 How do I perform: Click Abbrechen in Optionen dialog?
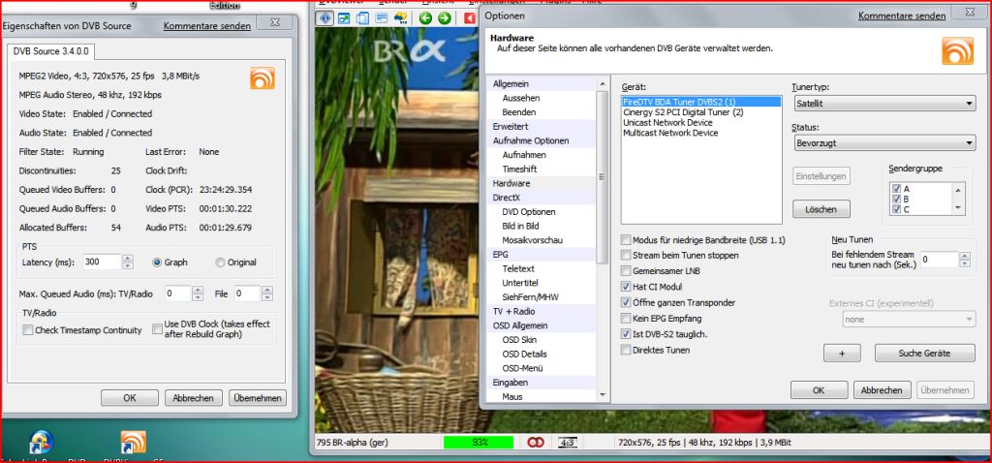pos(882,390)
